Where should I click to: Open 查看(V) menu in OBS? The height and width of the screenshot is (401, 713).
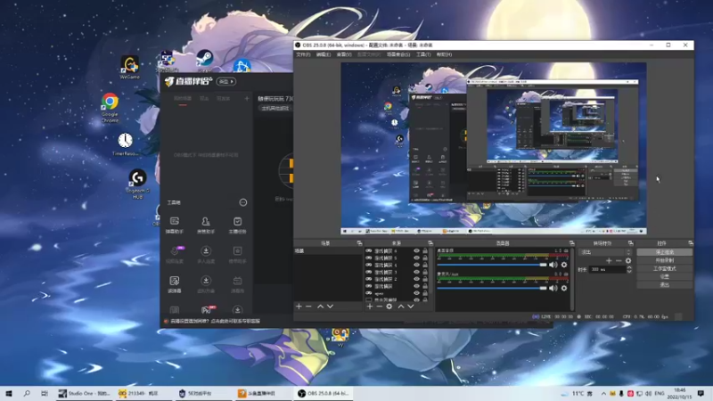pos(344,54)
